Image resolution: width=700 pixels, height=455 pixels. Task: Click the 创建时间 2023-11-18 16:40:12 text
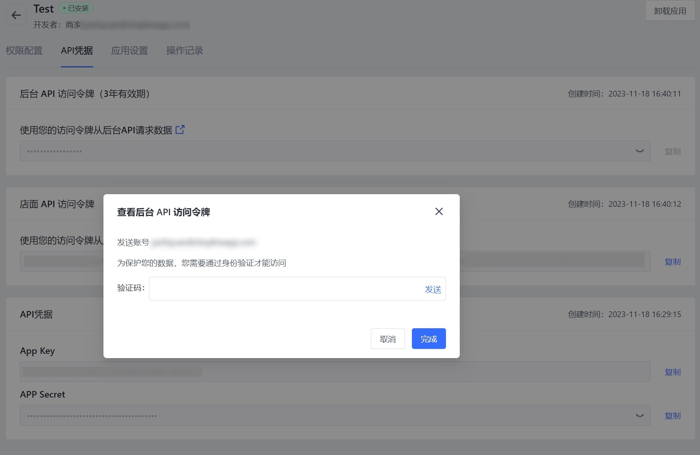point(624,204)
